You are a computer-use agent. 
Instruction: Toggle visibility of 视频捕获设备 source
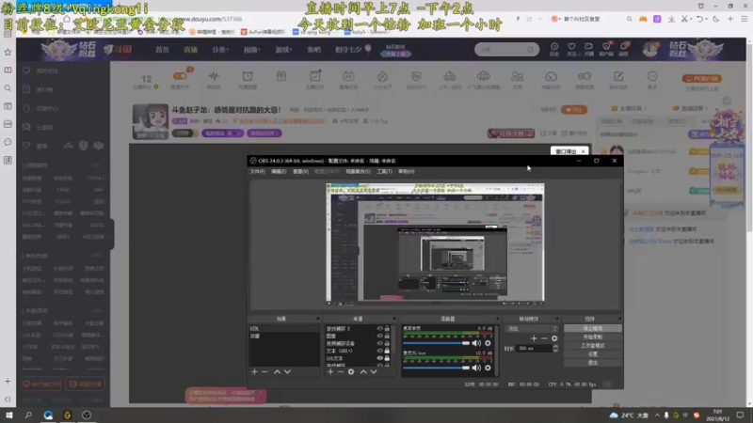380,343
